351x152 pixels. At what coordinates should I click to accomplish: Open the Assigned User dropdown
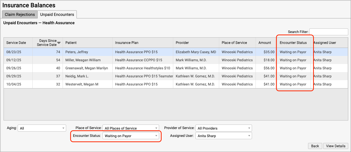coord(224,136)
